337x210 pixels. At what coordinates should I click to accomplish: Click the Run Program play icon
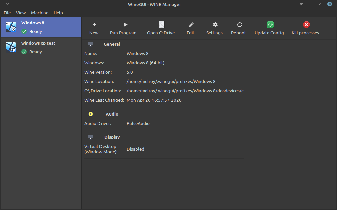point(126,25)
